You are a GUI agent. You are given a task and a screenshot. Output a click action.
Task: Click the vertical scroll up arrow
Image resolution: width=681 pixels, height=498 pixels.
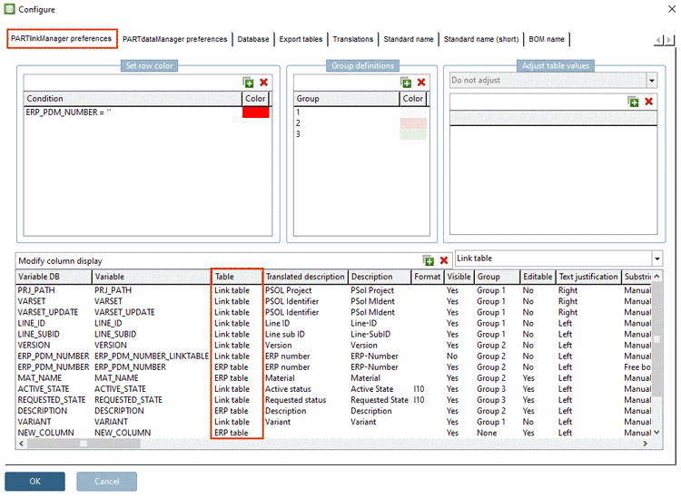pos(656,277)
